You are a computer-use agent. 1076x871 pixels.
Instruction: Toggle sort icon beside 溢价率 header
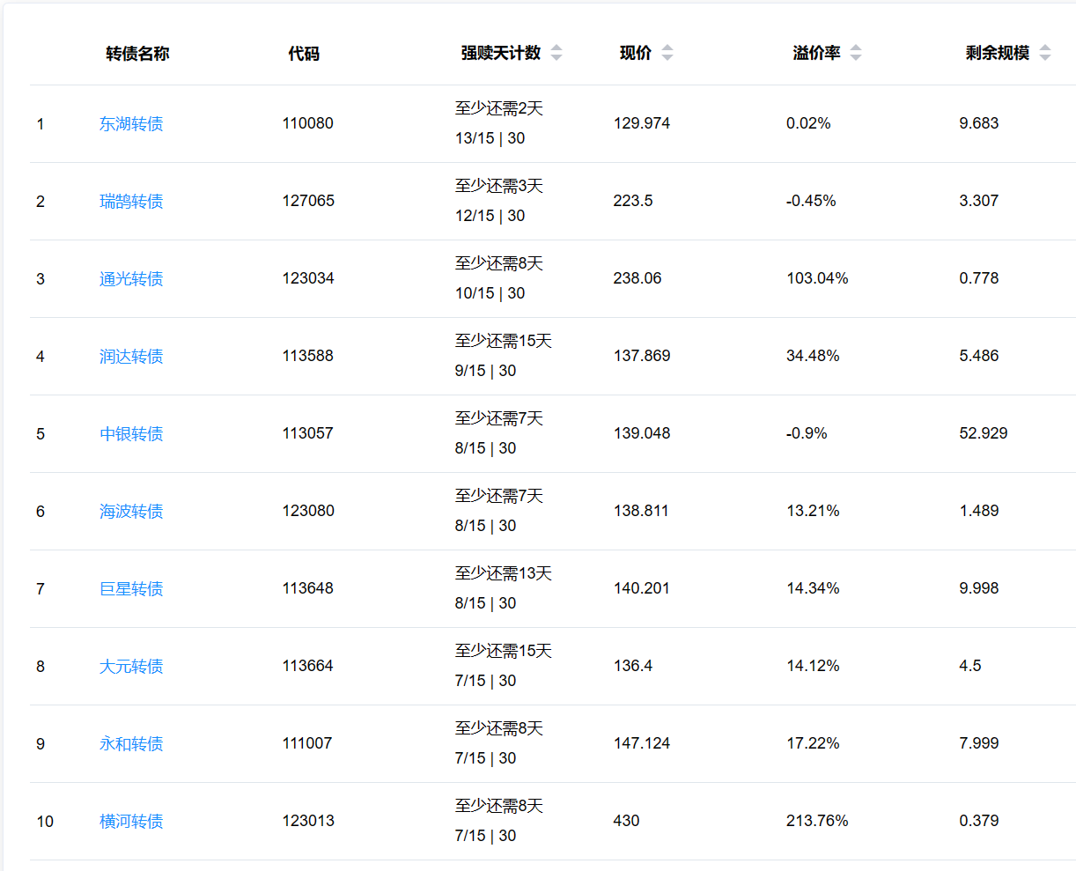[856, 53]
